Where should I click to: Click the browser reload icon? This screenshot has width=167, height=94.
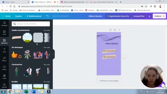coord(10,6)
